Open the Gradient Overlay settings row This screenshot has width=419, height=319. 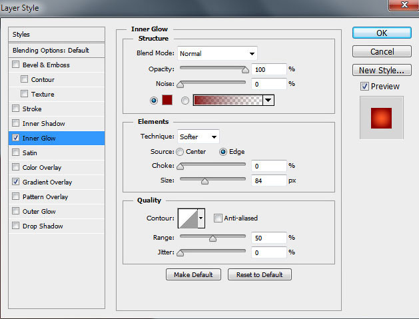point(57,182)
